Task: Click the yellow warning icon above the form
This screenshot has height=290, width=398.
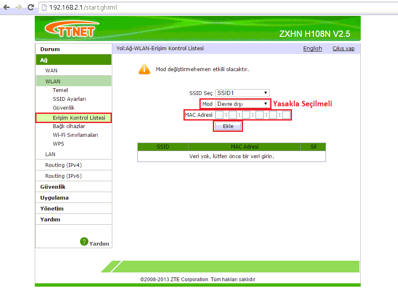Action: (144, 69)
